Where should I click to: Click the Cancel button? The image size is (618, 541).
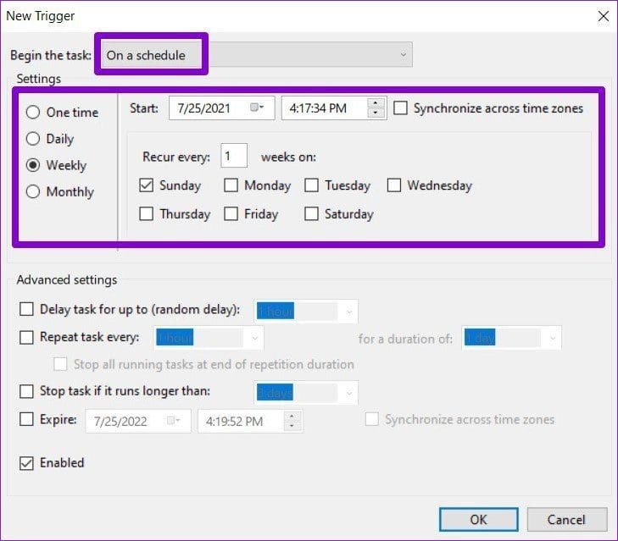567,519
